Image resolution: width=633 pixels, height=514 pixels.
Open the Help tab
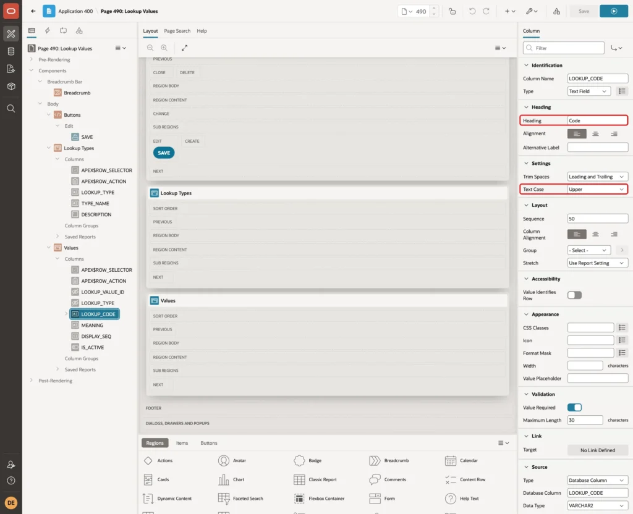coord(202,31)
